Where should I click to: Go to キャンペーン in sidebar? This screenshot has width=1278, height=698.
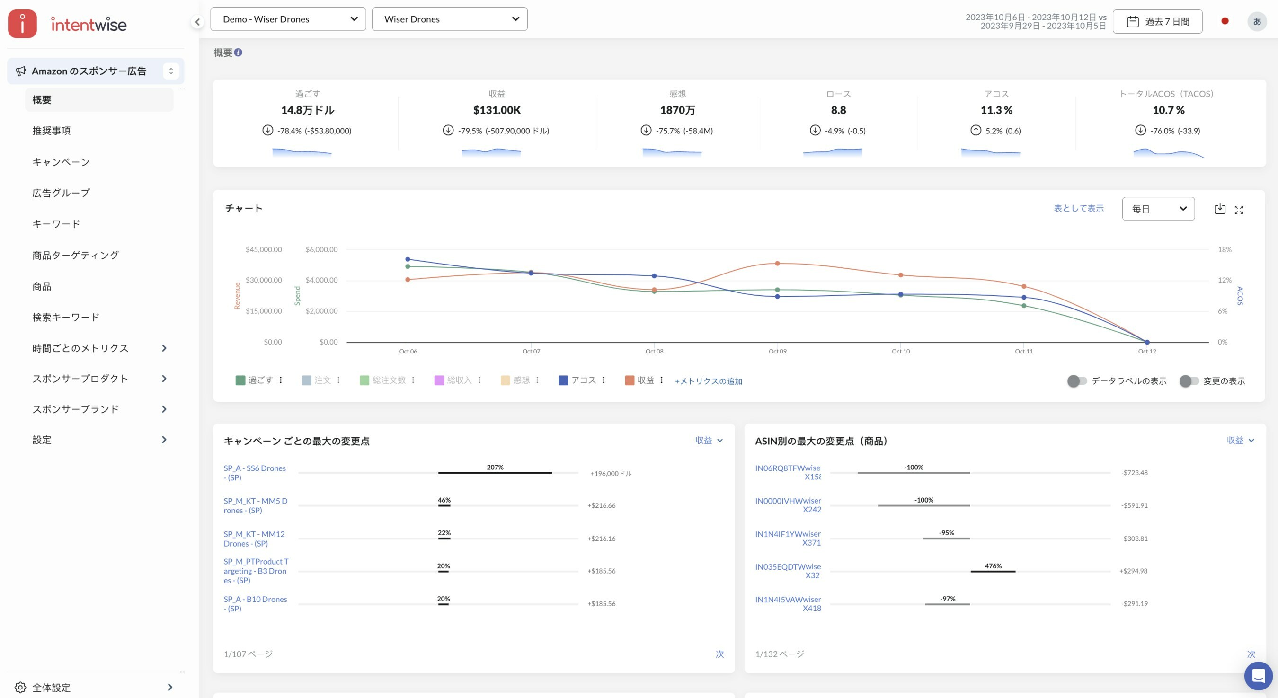pyautogui.click(x=61, y=162)
